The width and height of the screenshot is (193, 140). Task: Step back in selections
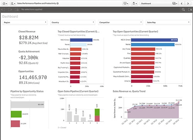(x=3, y=9)
